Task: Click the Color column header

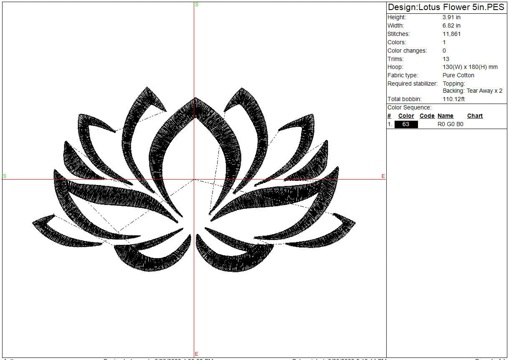Action: [x=406, y=116]
